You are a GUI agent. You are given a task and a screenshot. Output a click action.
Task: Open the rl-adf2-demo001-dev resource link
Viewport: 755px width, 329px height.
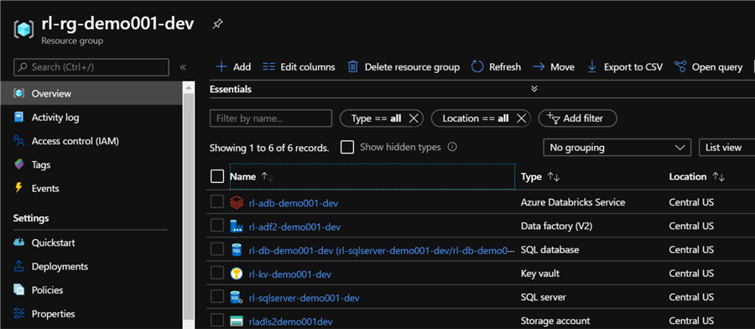click(x=294, y=227)
